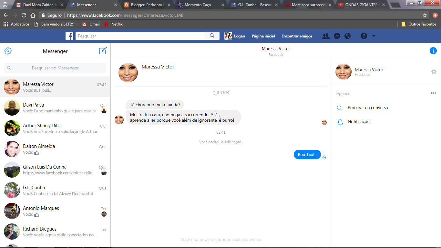Click Pesquisar no Messenger search box

tap(55, 68)
